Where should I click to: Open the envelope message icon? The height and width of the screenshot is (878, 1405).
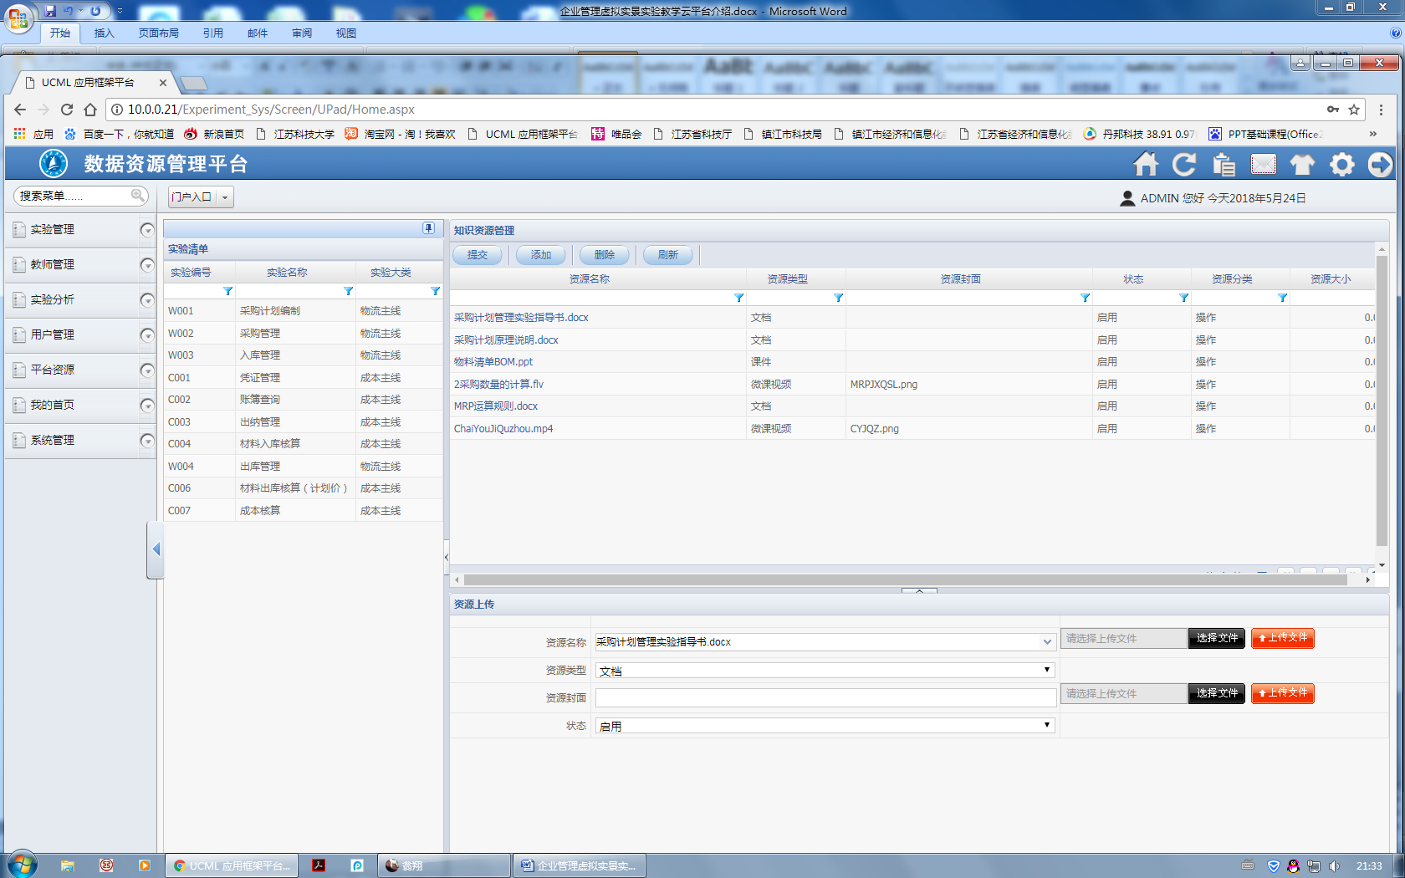coord(1263,165)
